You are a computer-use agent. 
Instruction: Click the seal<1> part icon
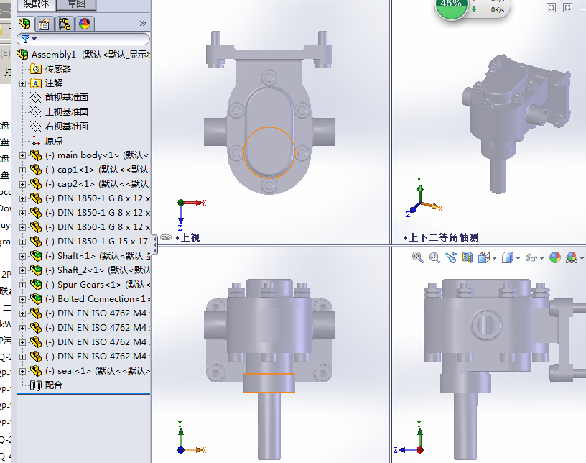[36, 371]
